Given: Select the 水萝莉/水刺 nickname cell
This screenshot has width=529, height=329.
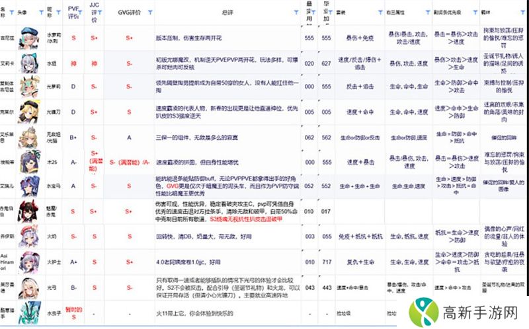Looking at the screenshot, I should pos(54,38).
